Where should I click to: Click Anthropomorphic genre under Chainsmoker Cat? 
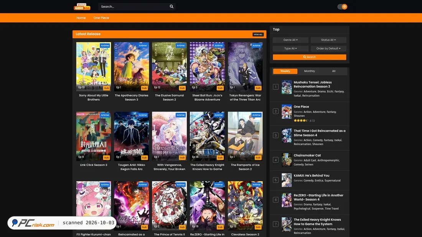[x=328, y=160]
